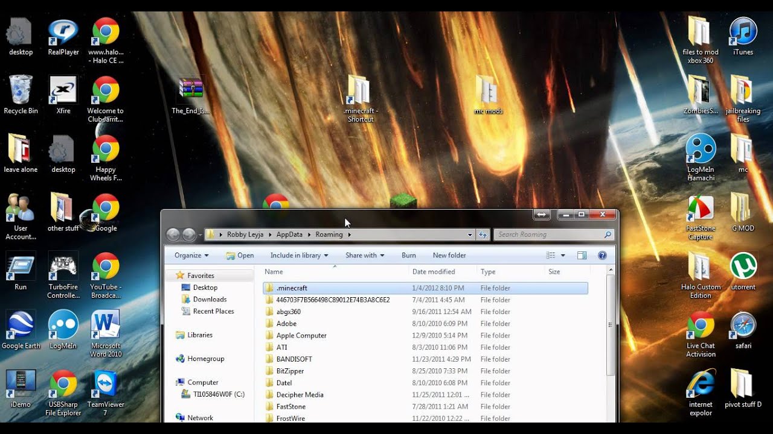Click the file list vertical scrollbar

click(x=610, y=325)
